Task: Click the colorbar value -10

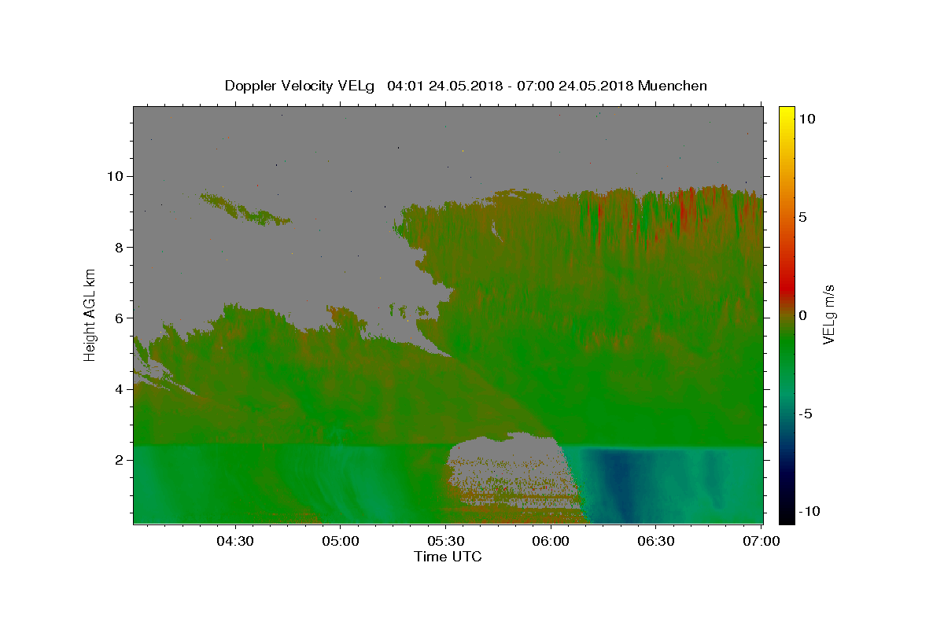Action: (809, 511)
